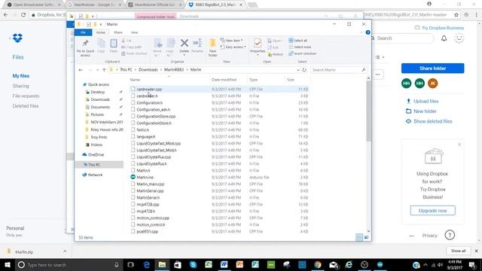Click Copy path in Clipboard group
Screen dimensions: 482x271
[132, 47]
